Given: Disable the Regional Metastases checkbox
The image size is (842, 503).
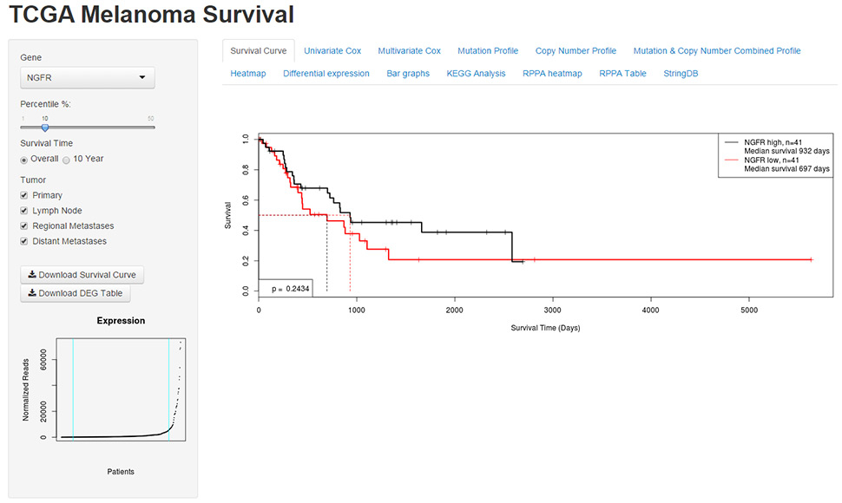Looking at the screenshot, I should pos(24,226).
